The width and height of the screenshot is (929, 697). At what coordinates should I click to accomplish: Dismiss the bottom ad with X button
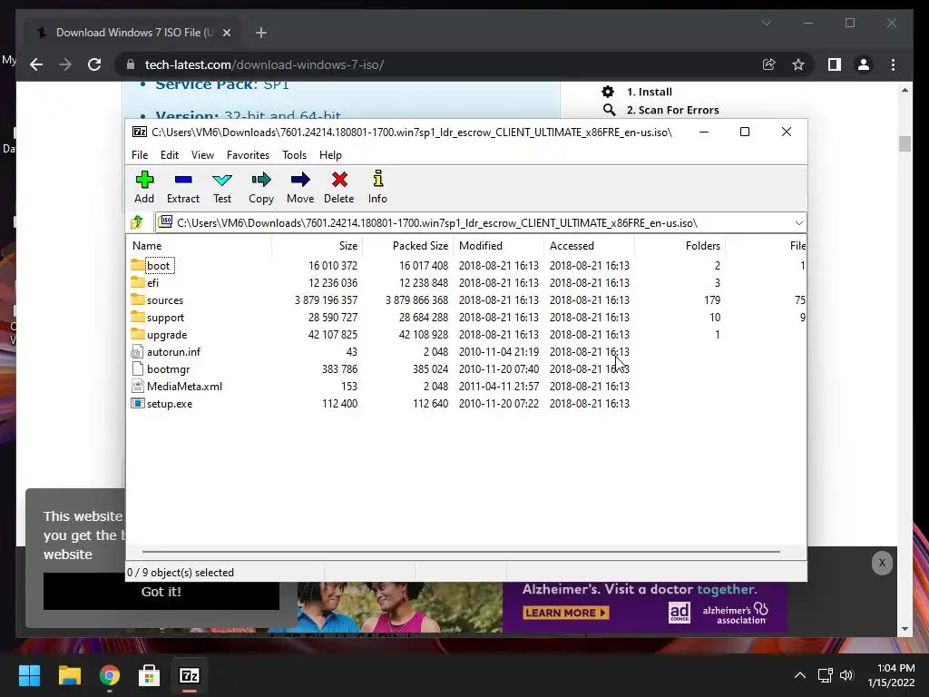tap(882, 563)
